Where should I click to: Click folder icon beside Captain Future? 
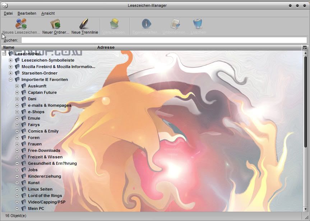(24, 92)
